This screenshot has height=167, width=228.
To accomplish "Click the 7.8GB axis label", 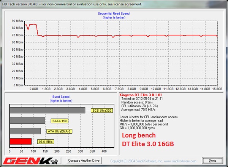I will [119, 89].
